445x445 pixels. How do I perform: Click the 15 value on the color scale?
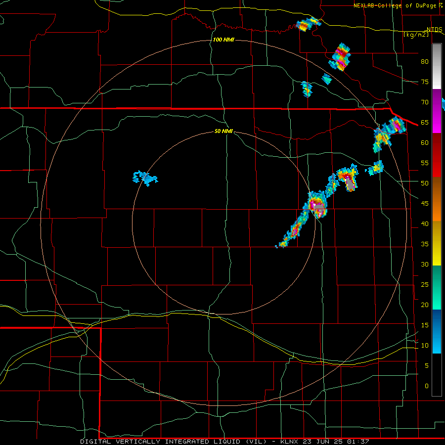[425, 325]
